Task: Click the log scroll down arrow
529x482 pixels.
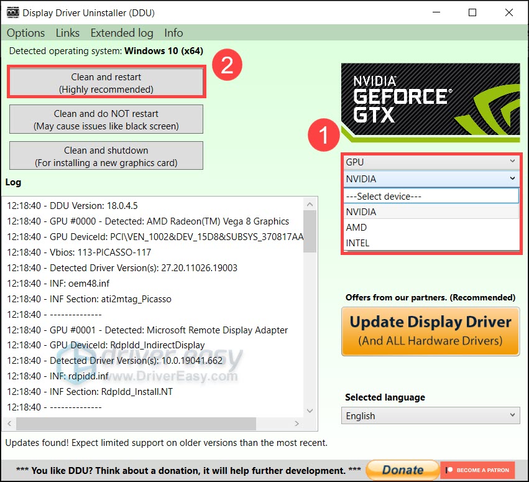Action: coord(310,410)
